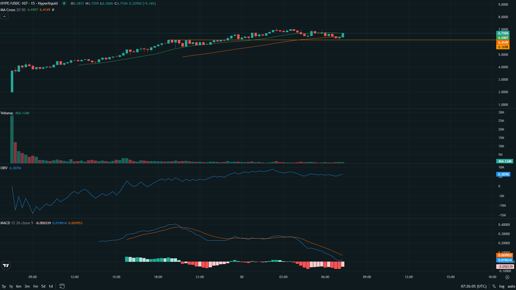
Task: Click the MA Cross indicator legend
Action: pos(8,10)
